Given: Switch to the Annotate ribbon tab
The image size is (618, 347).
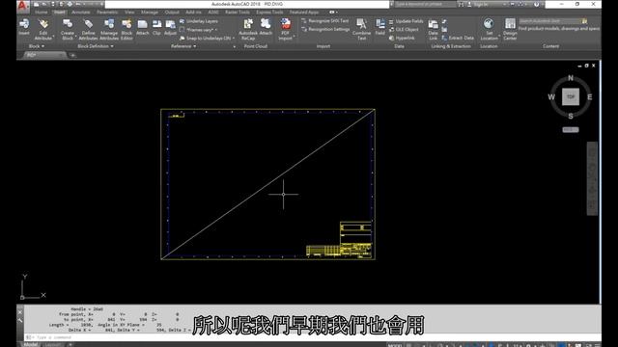Looking at the screenshot, I should click(81, 13).
